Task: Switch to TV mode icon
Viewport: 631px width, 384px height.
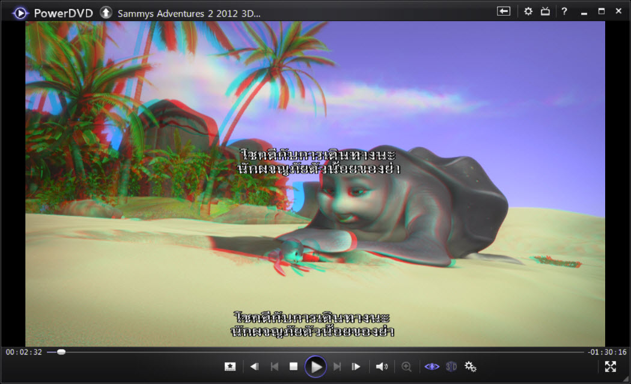Action: 545,11
